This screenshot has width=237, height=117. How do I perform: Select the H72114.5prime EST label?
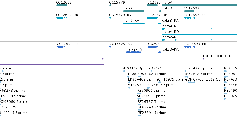pos(13,96)
